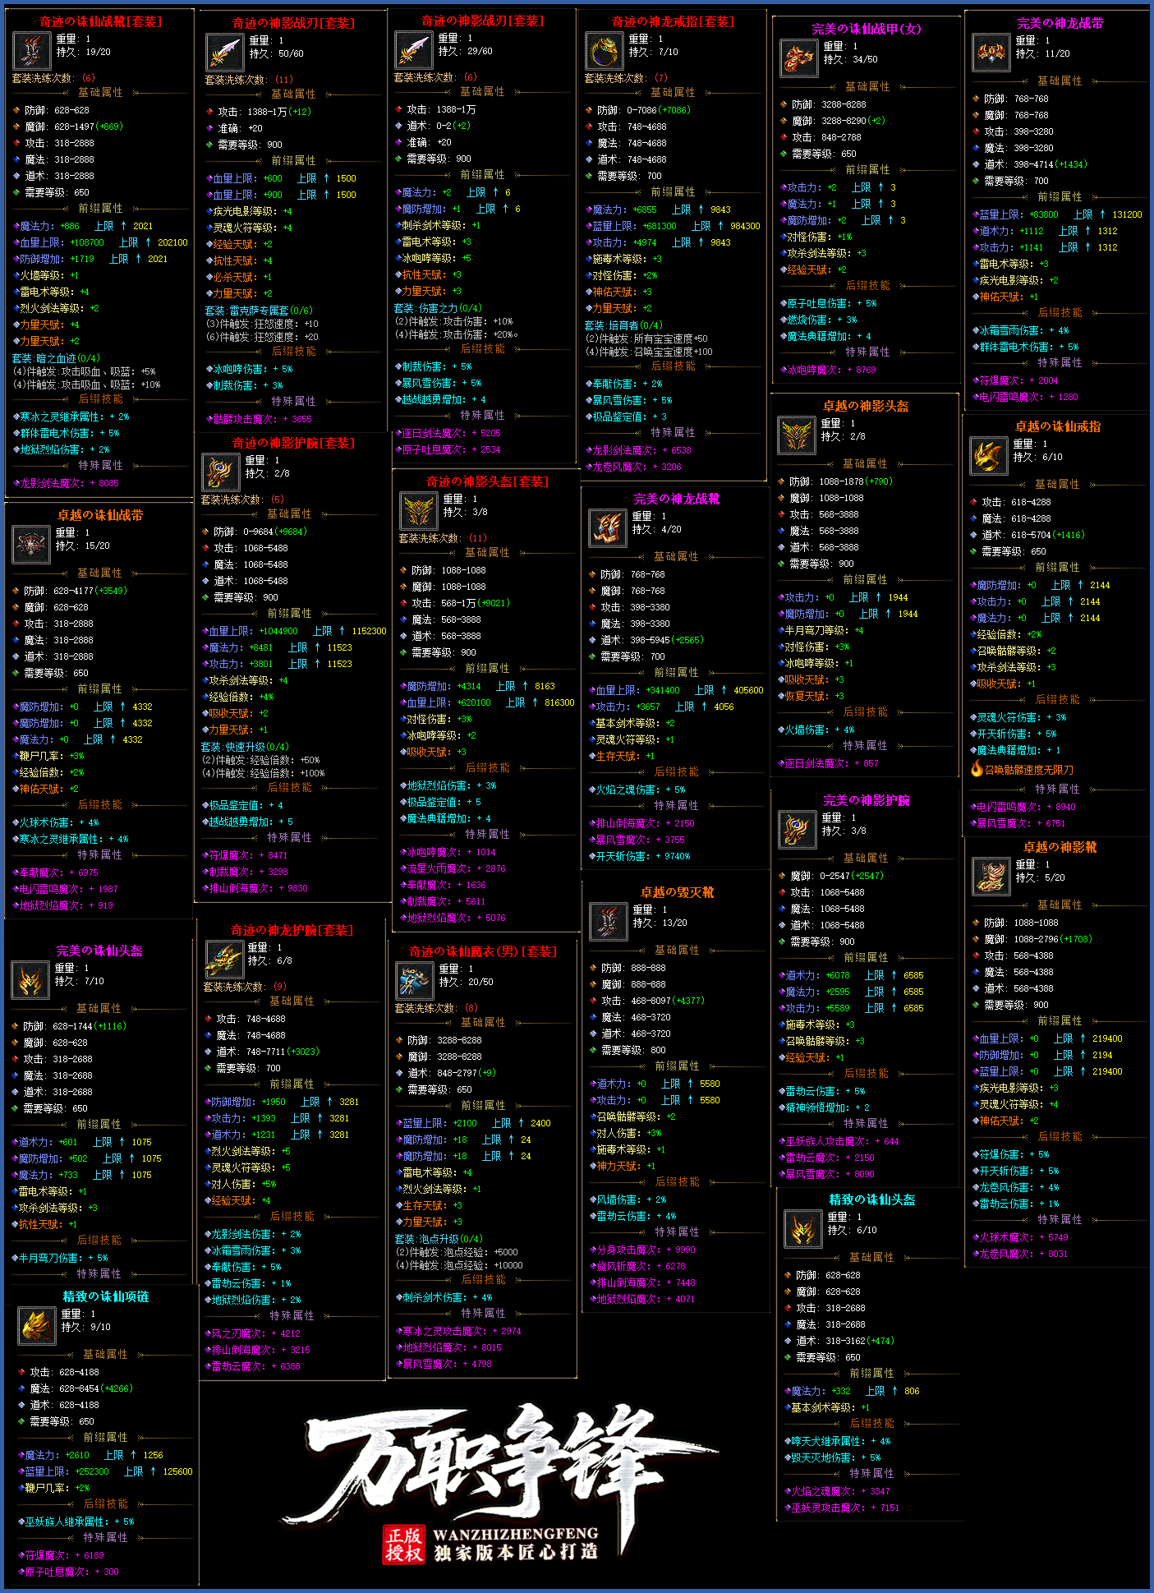
Task: Click the 卓越の神影头盔 helmet icon
Action: 796,435
